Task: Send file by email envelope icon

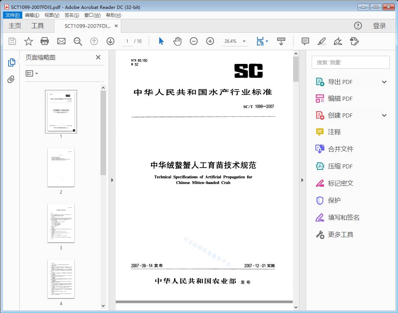Action: pos(61,41)
